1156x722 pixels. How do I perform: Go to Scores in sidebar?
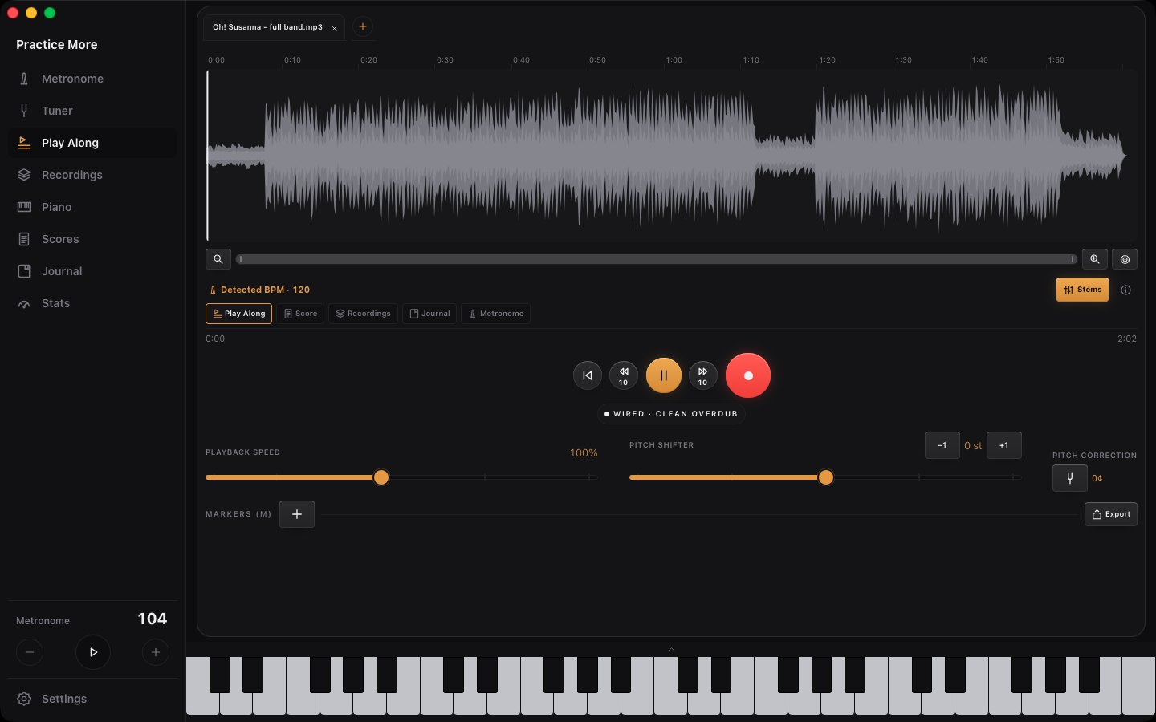(92, 239)
